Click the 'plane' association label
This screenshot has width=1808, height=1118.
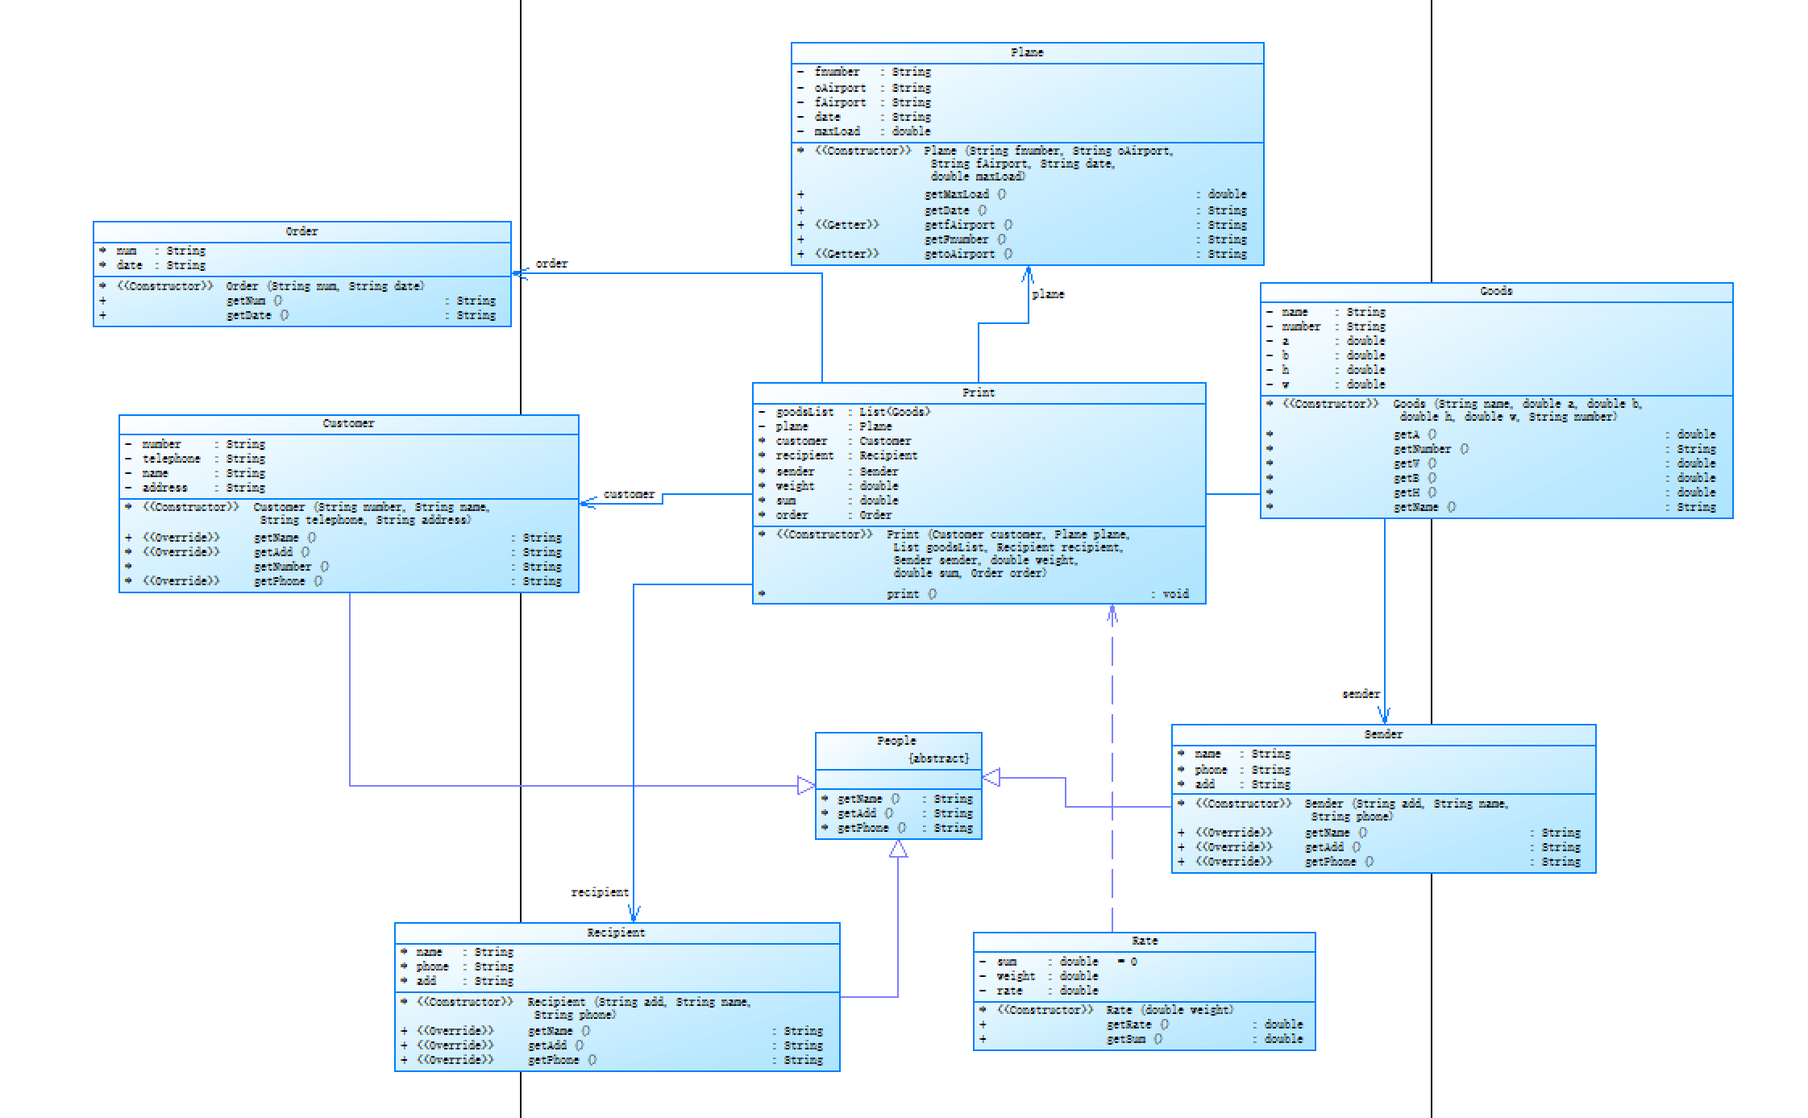1047,294
